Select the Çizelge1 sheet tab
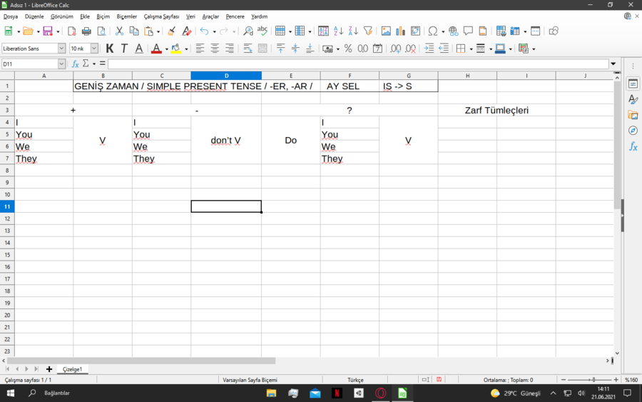This screenshot has height=402, width=642. pyautogui.click(x=72, y=369)
